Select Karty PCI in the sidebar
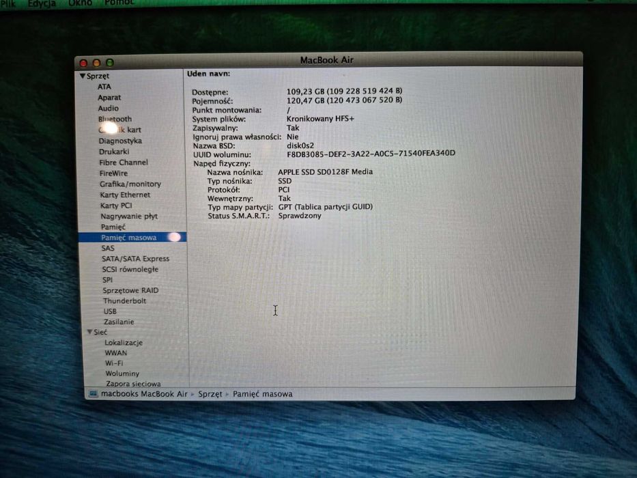 coord(116,206)
